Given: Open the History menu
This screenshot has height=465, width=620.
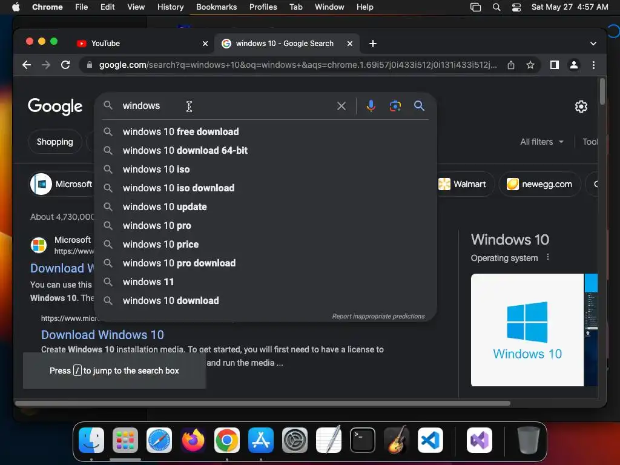Looking at the screenshot, I should (x=170, y=7).
